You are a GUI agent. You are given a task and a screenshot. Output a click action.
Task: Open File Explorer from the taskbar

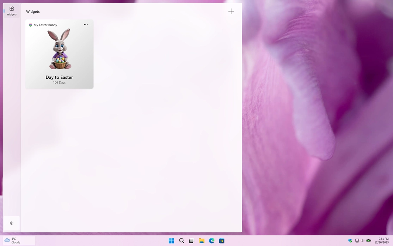click(x=201, y=240)
